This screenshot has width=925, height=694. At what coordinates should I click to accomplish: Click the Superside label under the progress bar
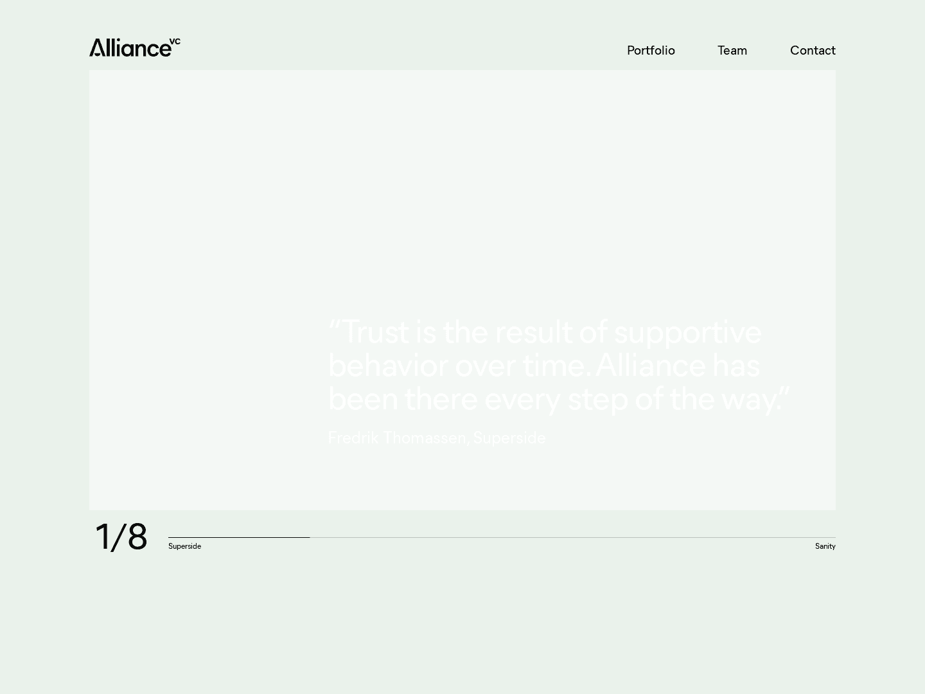click(184, 546)
